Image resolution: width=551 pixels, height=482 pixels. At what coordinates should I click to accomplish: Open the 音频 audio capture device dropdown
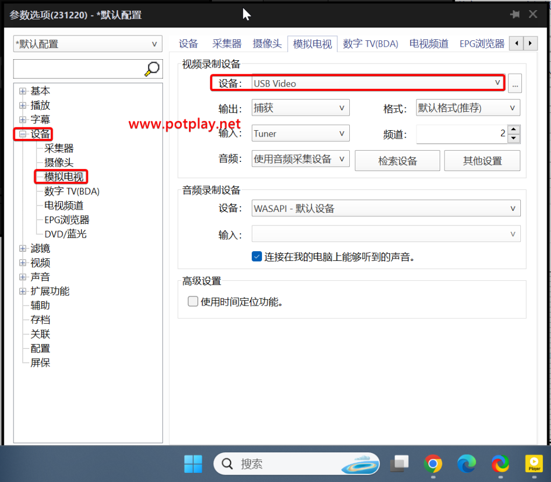pyautogui.click(x=300, y=159)
